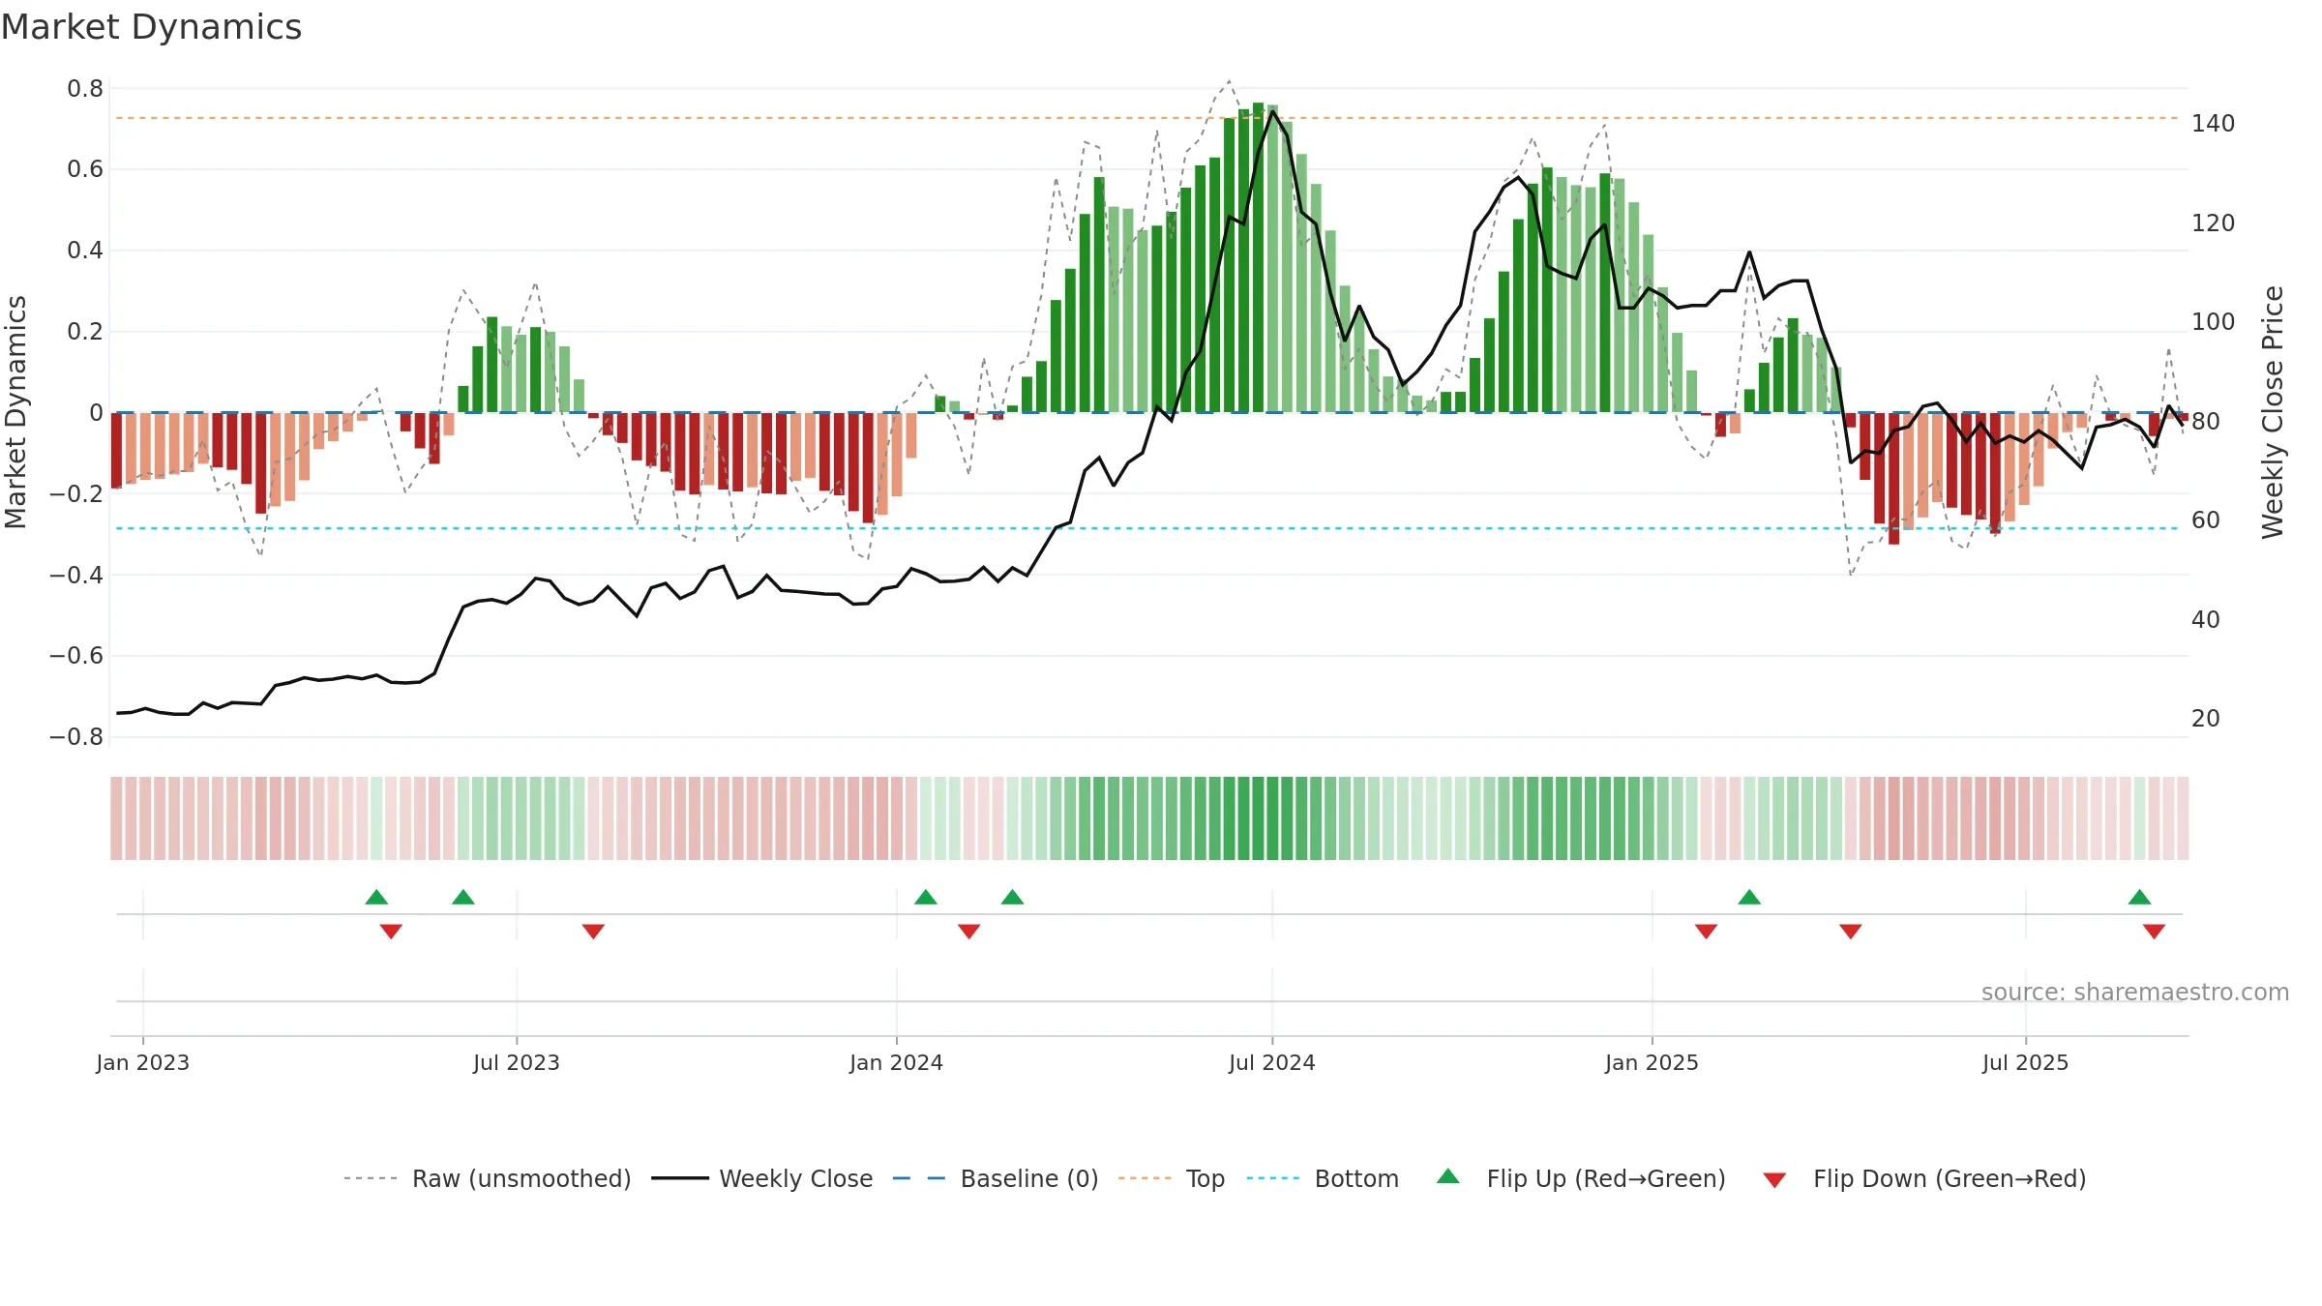This screenshot has height=1306, width=2322.
Task: Click the Jan 2023 x-axis label
Action: [x=143, y=1062]
